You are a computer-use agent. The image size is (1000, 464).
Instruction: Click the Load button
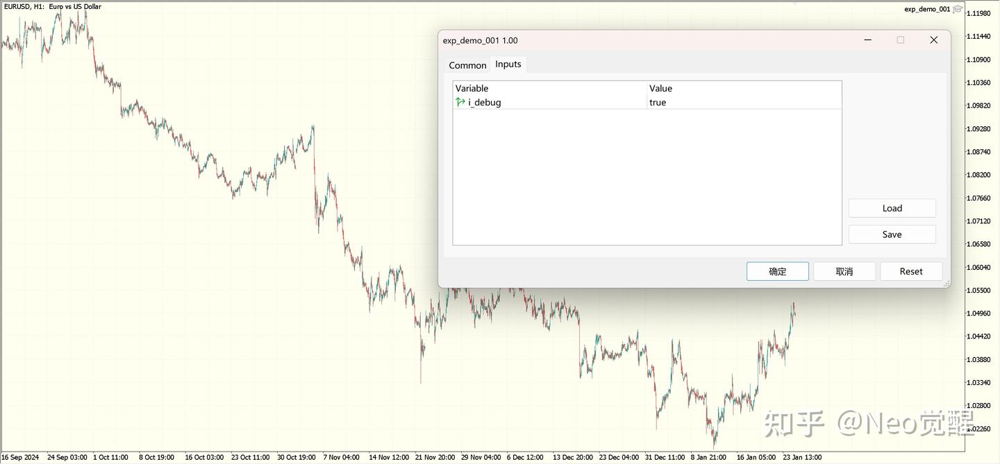pyautogui.click(x=892, y=208)
